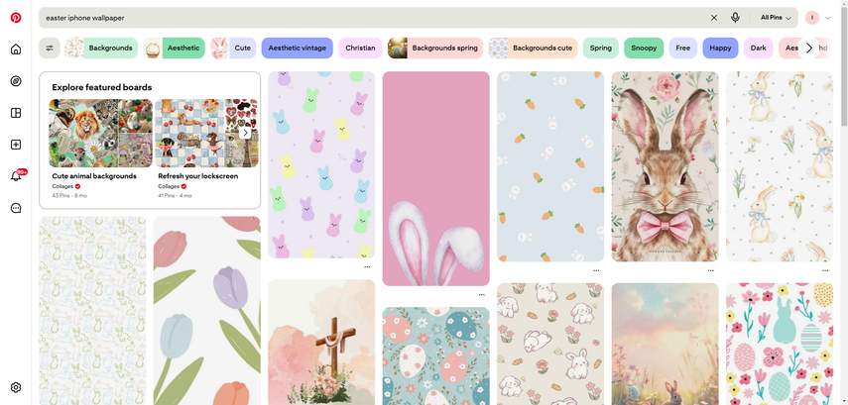Open the profile avatar
Image resolution: width=848 pixels, height=405 pixels.
[x=811, y=17]
